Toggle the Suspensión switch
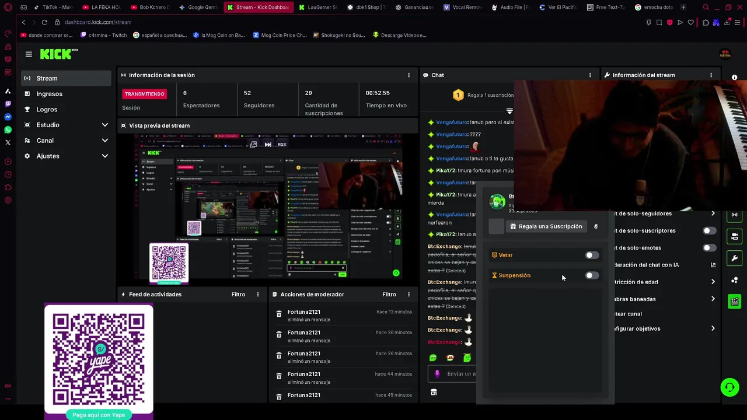 click(592, 275)
